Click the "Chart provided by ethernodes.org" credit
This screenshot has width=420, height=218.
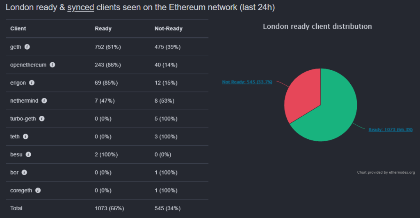[386, 172]
